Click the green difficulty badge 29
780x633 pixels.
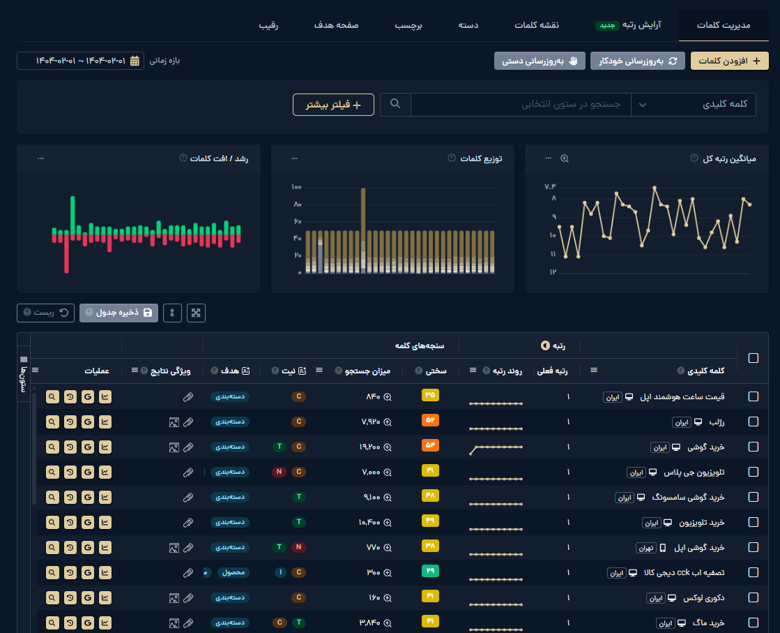point(430,572)
